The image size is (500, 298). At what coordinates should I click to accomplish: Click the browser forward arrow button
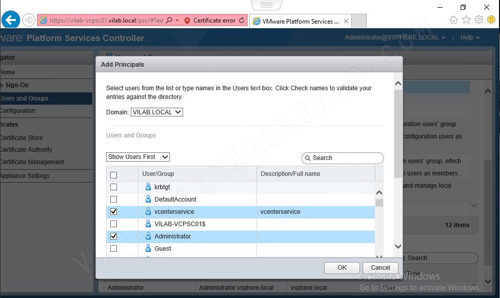(28, 20)
